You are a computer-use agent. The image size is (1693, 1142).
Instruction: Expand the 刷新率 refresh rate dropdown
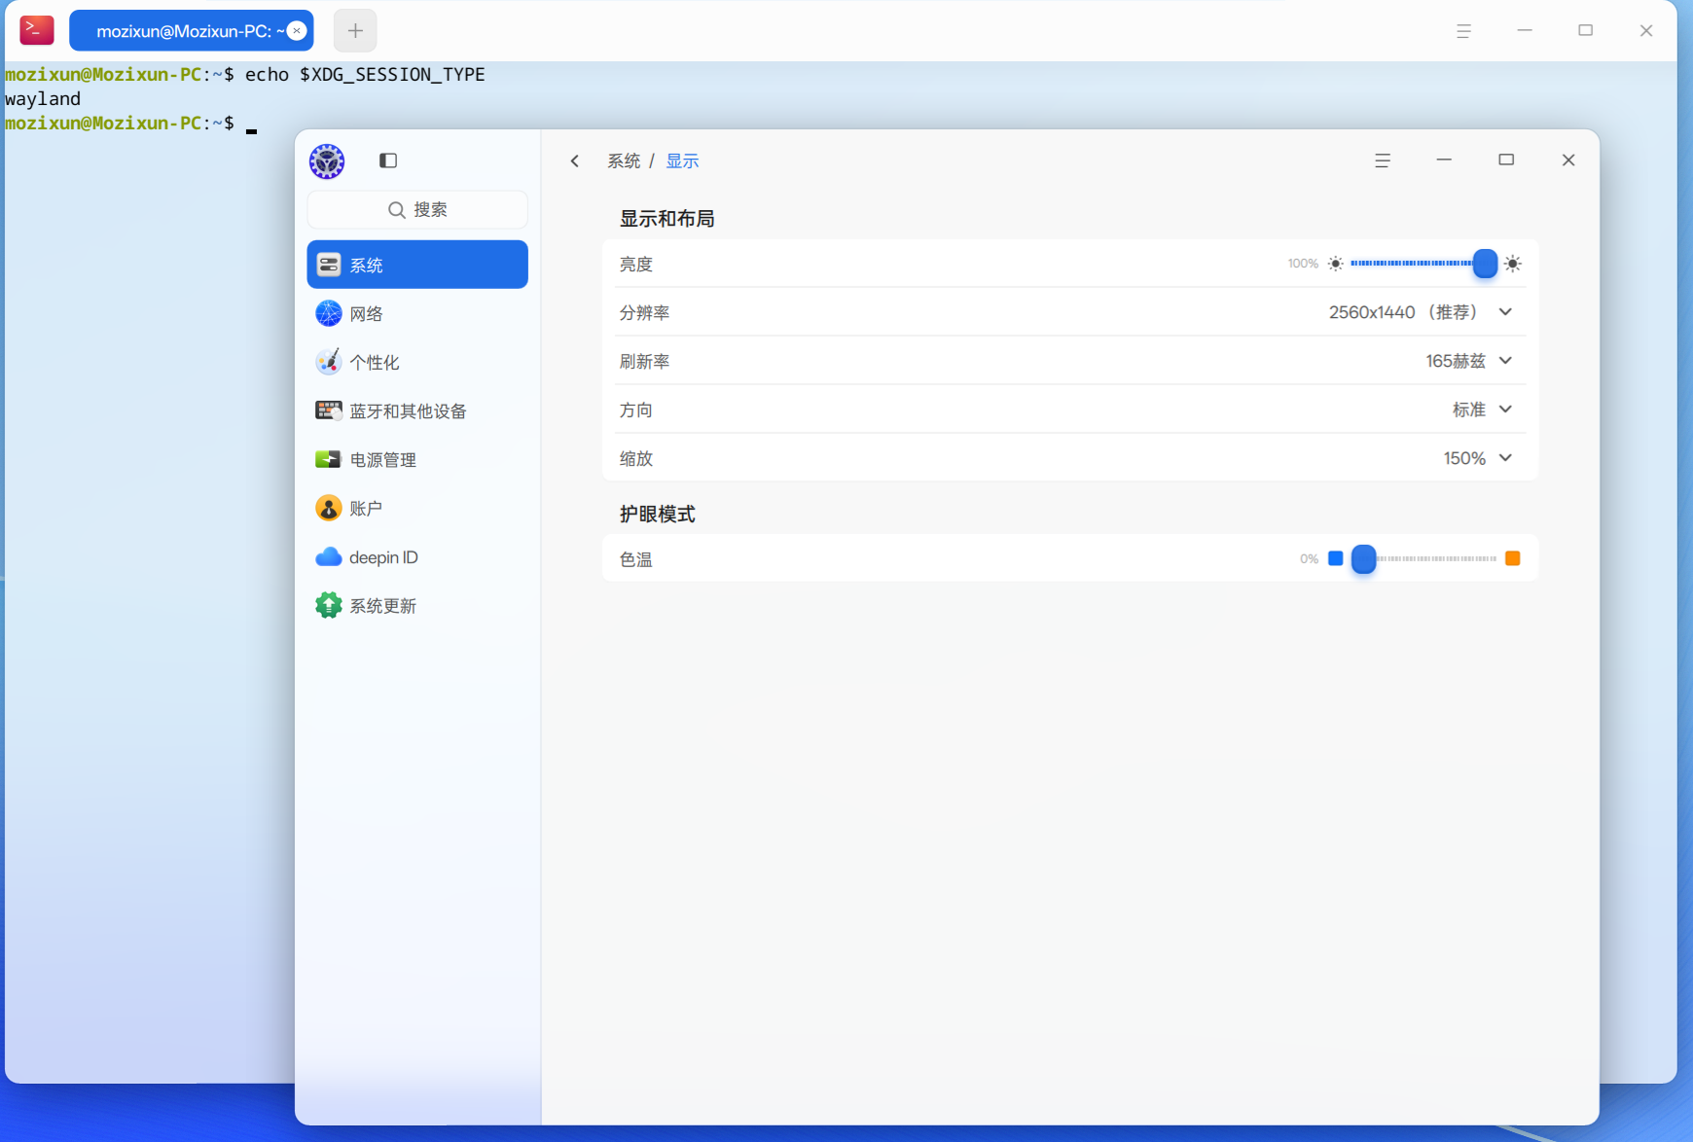1505,361
